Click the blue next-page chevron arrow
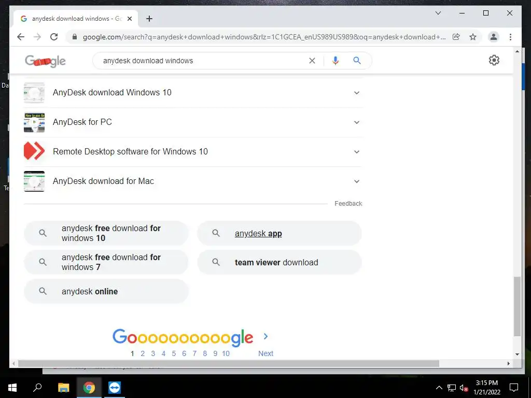 [x=266, y=336]
